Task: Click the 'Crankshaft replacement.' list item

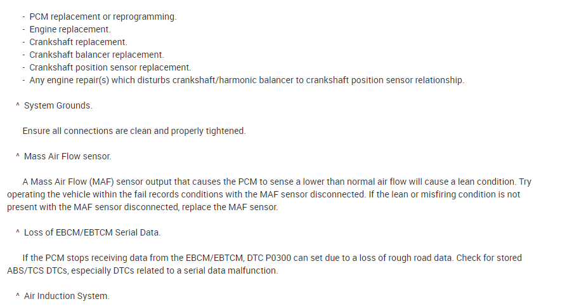Action: point(78,42)
